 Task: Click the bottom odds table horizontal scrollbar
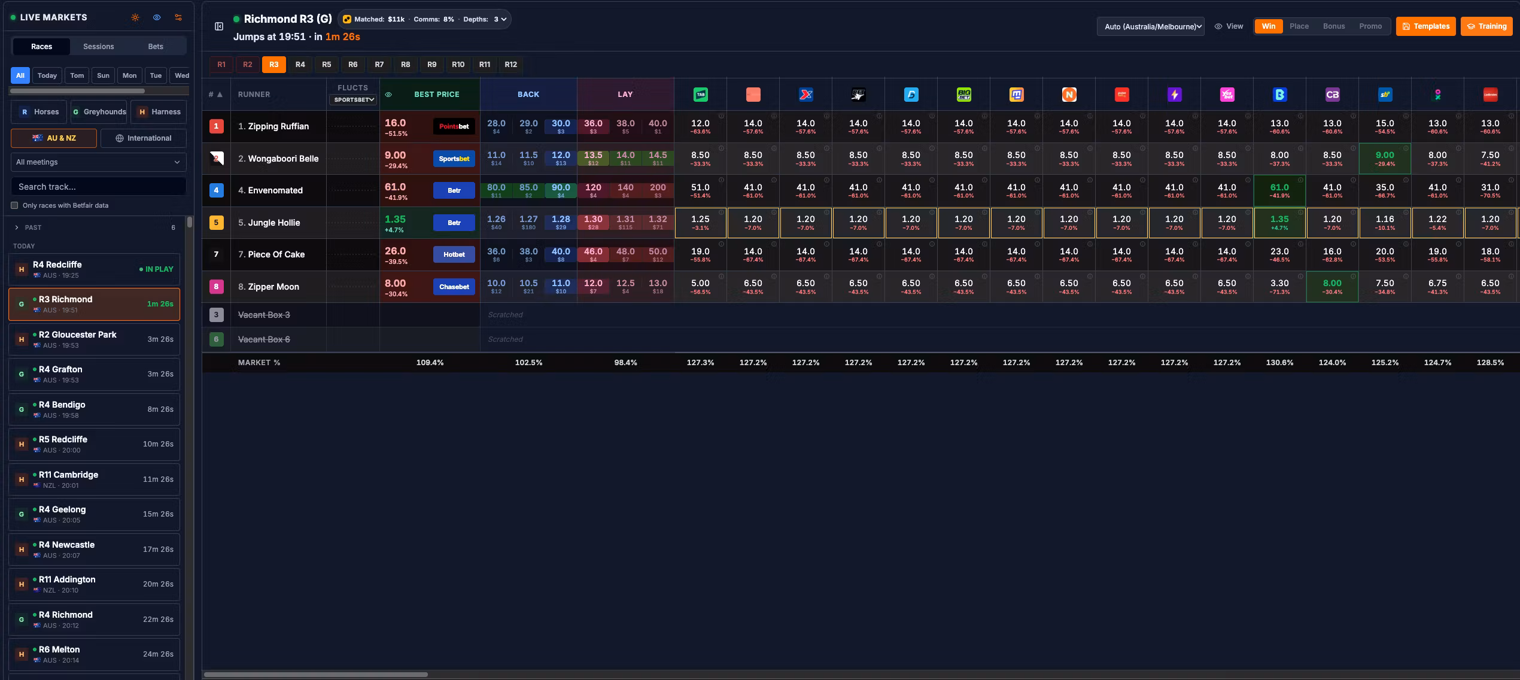pos(316,675)
